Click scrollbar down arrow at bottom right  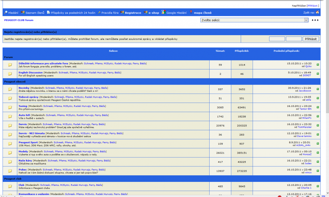point(328,193)
